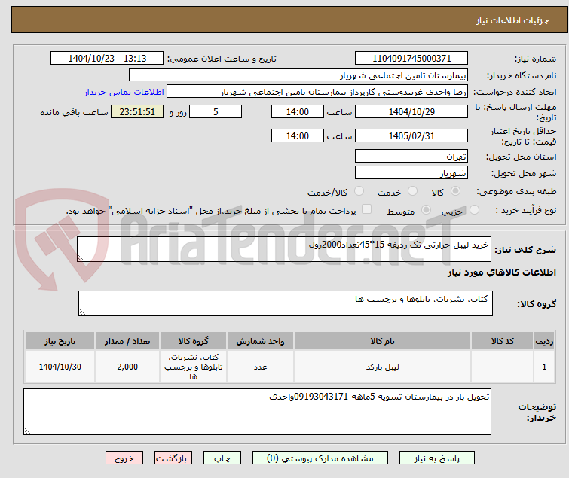Viewport: 569px width, 478px height.
Task: Click the 'بازگشت' back button
Action: 173,458
